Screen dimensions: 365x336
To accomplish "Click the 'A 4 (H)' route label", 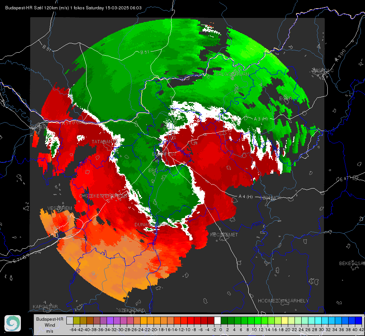I will click(x=246, y=197).
